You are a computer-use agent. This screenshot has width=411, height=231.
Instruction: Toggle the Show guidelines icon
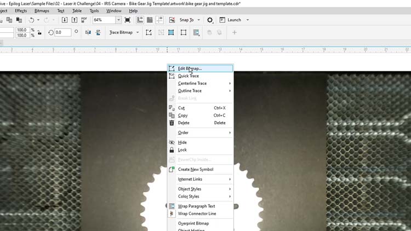point(159,20)
